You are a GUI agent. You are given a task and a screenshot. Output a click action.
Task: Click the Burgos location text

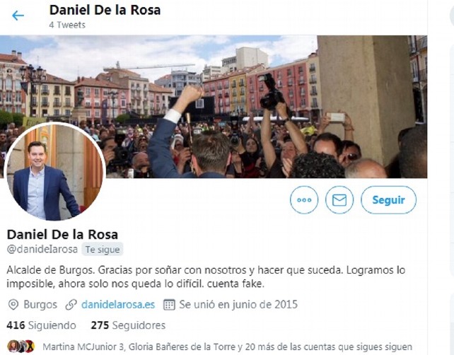tap(40, 305)
